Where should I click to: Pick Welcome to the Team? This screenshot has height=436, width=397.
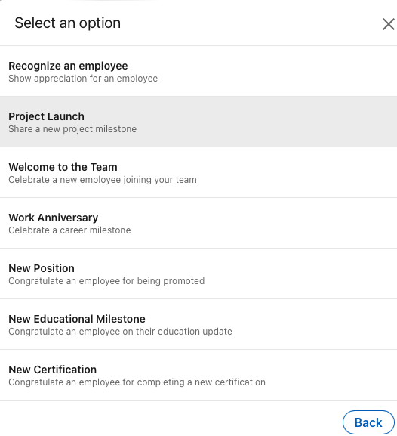click(x=198, y=172)
